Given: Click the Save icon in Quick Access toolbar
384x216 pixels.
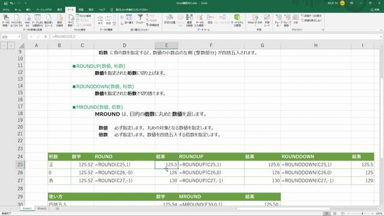Looking at the screenshot, I should tap(5, 3).
